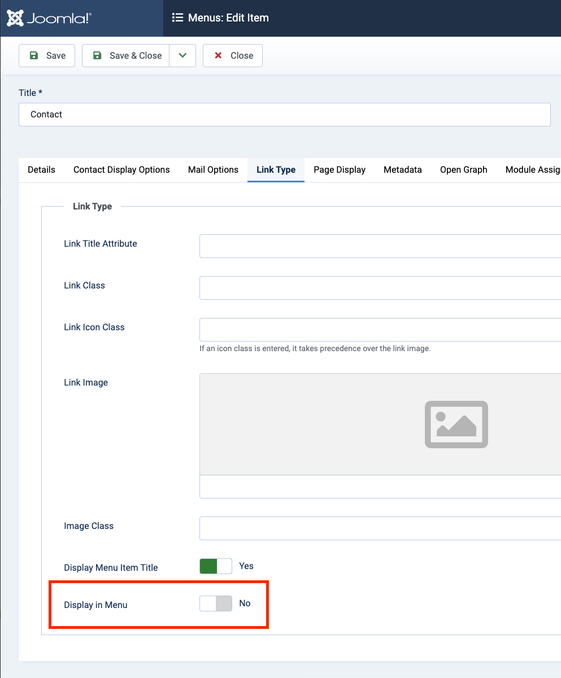The image size is (561, 678).
Task: Switch to the Details tab
Action: coord(41,169)
